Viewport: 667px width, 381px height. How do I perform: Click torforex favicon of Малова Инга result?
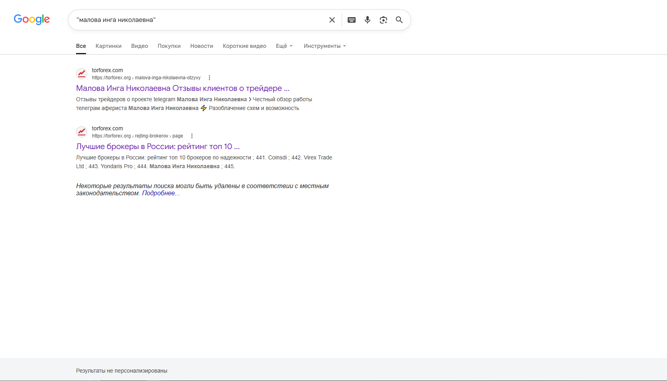click(x=82, y=74)
